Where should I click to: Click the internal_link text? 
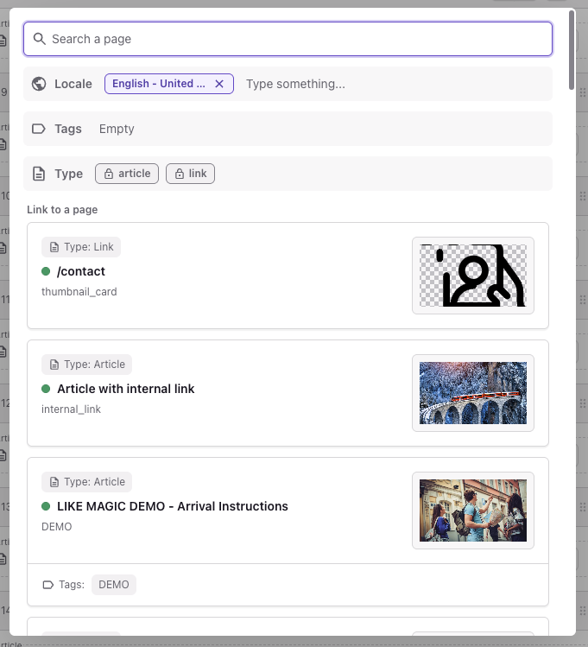(x=71, y=409)
